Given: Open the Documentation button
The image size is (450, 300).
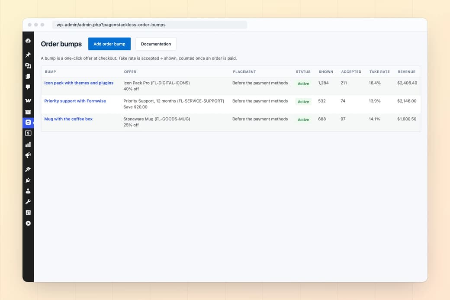Looking at the screenshot, I should point(156,44).
